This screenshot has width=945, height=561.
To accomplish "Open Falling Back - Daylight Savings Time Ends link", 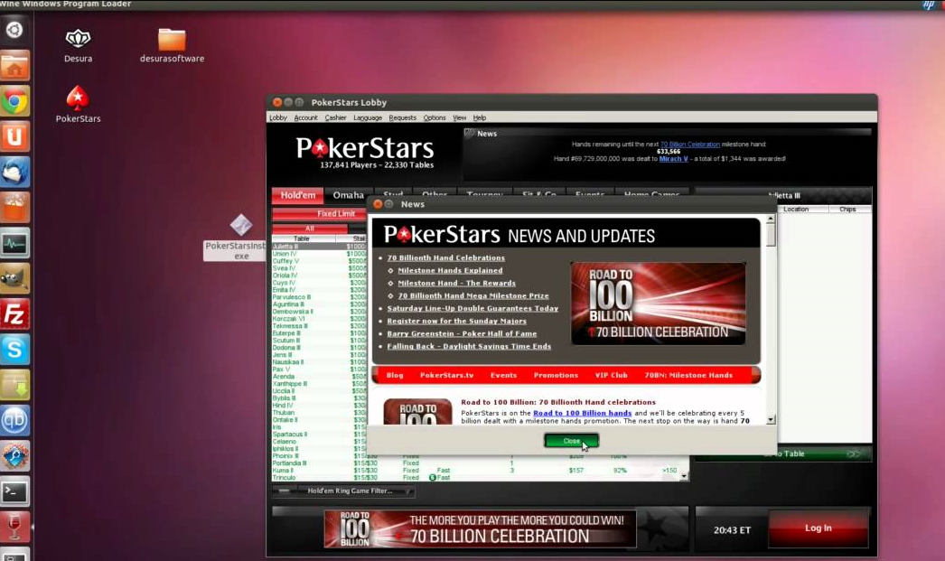I will coord(469,347).
